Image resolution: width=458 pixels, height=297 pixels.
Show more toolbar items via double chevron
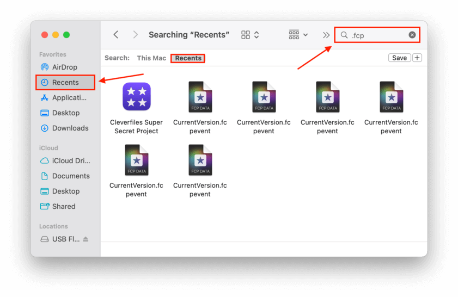pyautogui.click(x=326, y=35)
